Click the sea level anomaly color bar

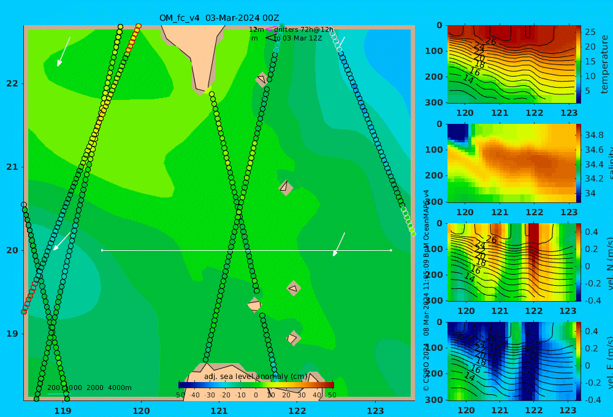256,385
